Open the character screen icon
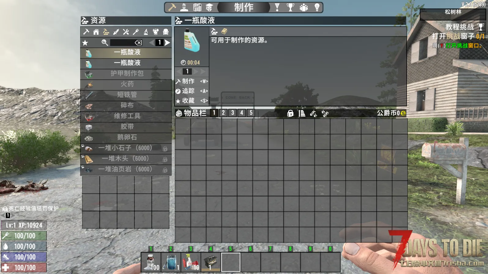 tap(184, 7)
